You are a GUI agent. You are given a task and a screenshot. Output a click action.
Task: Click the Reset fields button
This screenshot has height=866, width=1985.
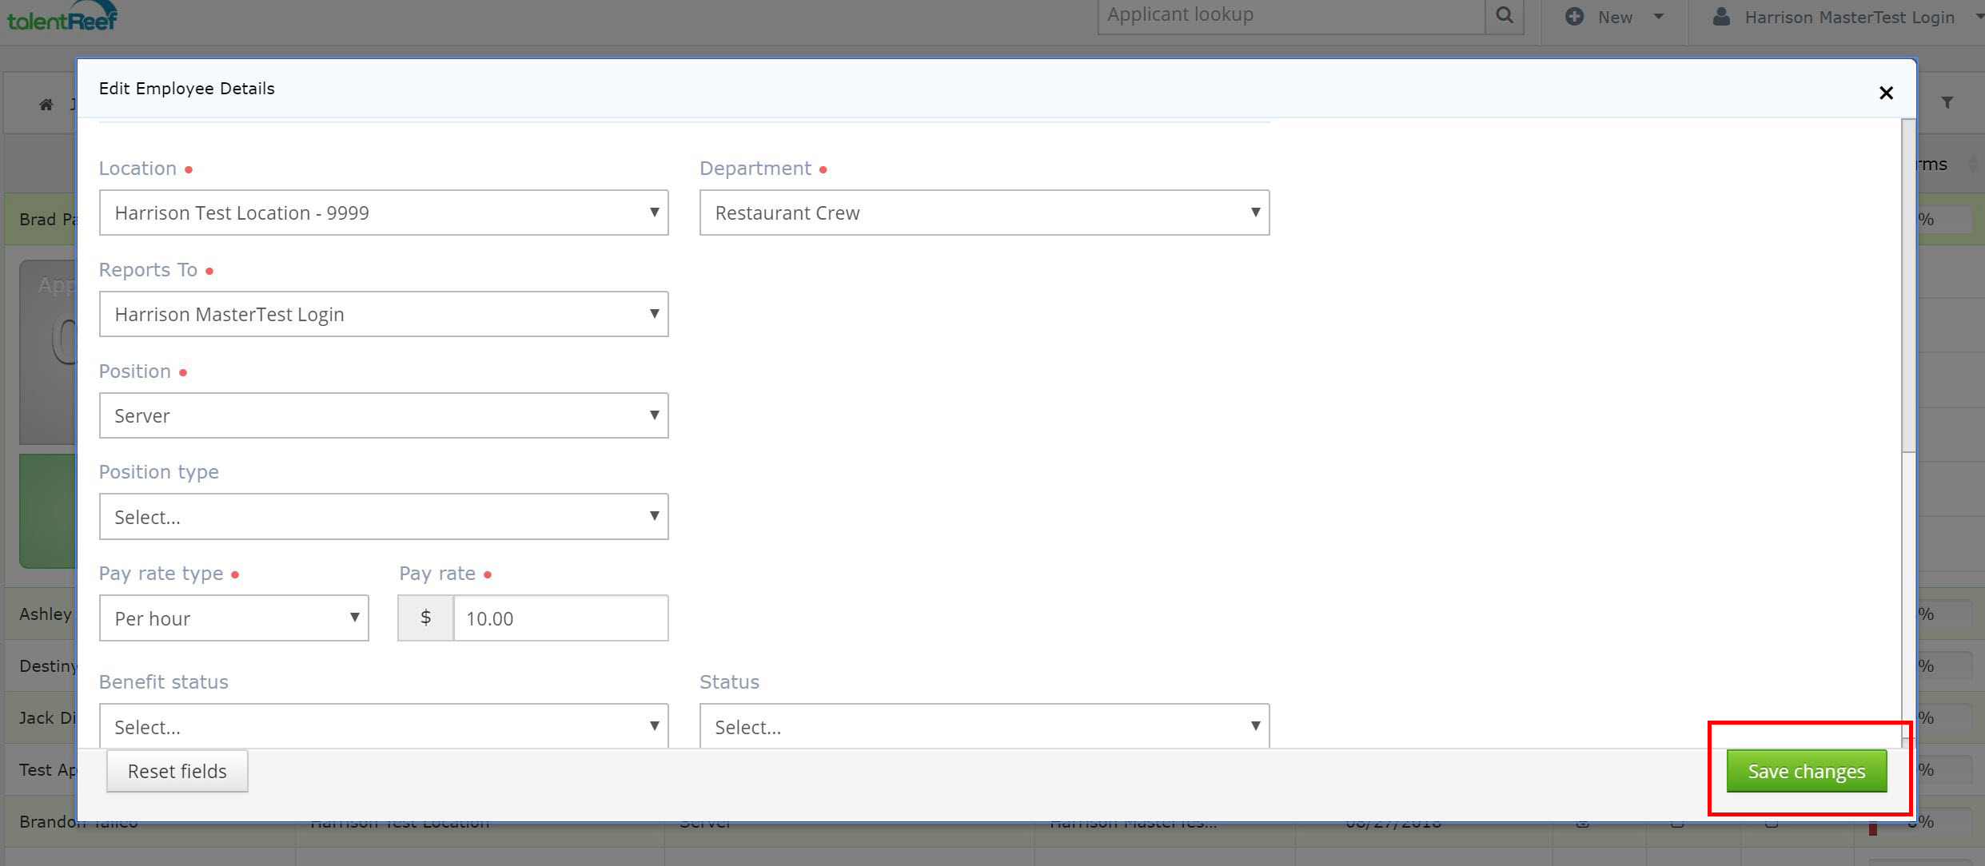(177, 771)
